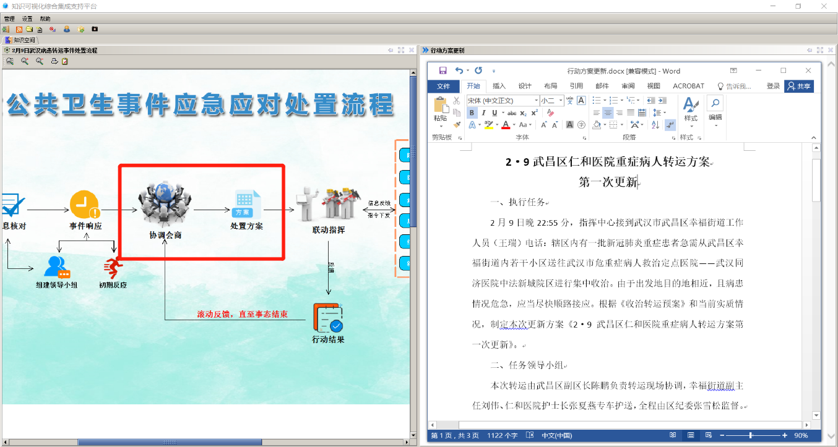
Task: Click the 初期反应 running figure icon
Action: tap(113, 268)
